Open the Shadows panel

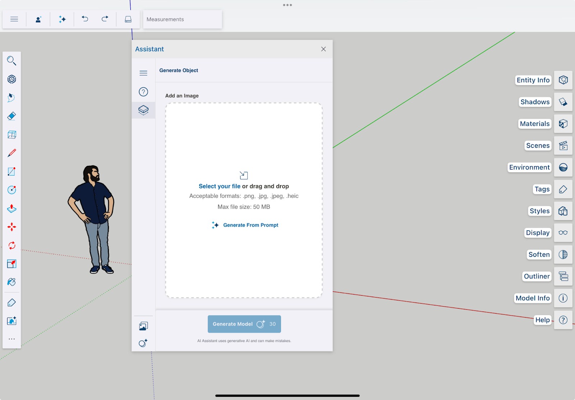coord(563,102)
